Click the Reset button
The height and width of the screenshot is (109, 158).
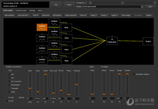pos(69,5)
